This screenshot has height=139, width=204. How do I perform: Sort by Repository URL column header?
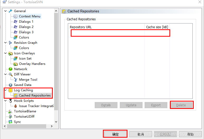click(106, 27)
